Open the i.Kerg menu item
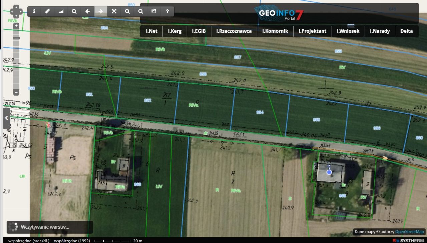The image size is (427, 243). 175,31
